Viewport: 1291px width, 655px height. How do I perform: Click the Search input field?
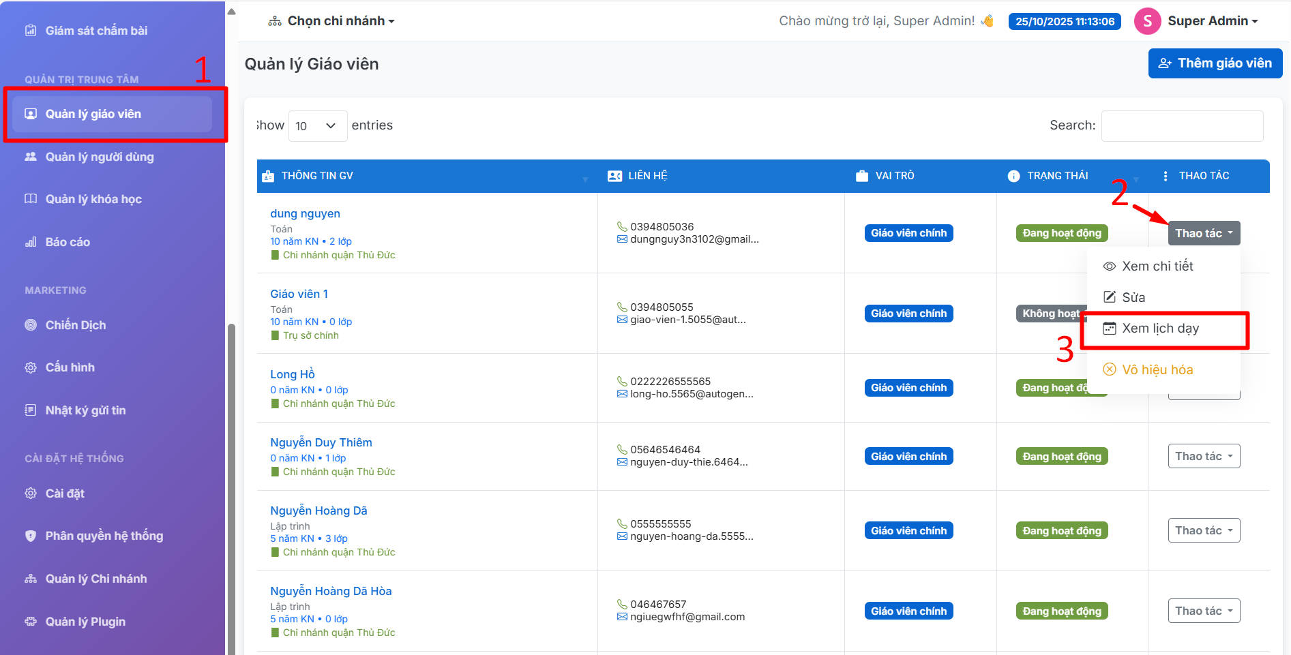click(x=1182, y=126)
